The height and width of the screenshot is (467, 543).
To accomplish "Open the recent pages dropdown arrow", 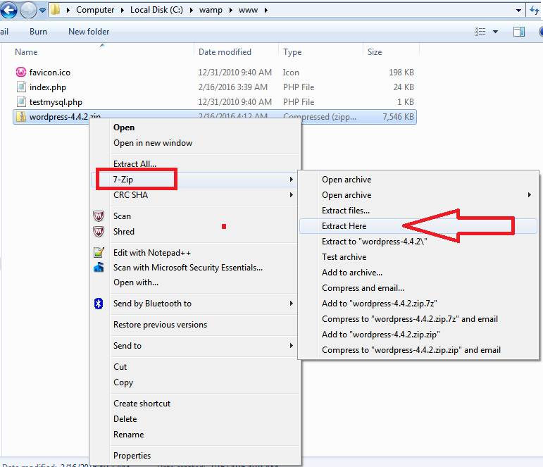I will pos(42,11).
